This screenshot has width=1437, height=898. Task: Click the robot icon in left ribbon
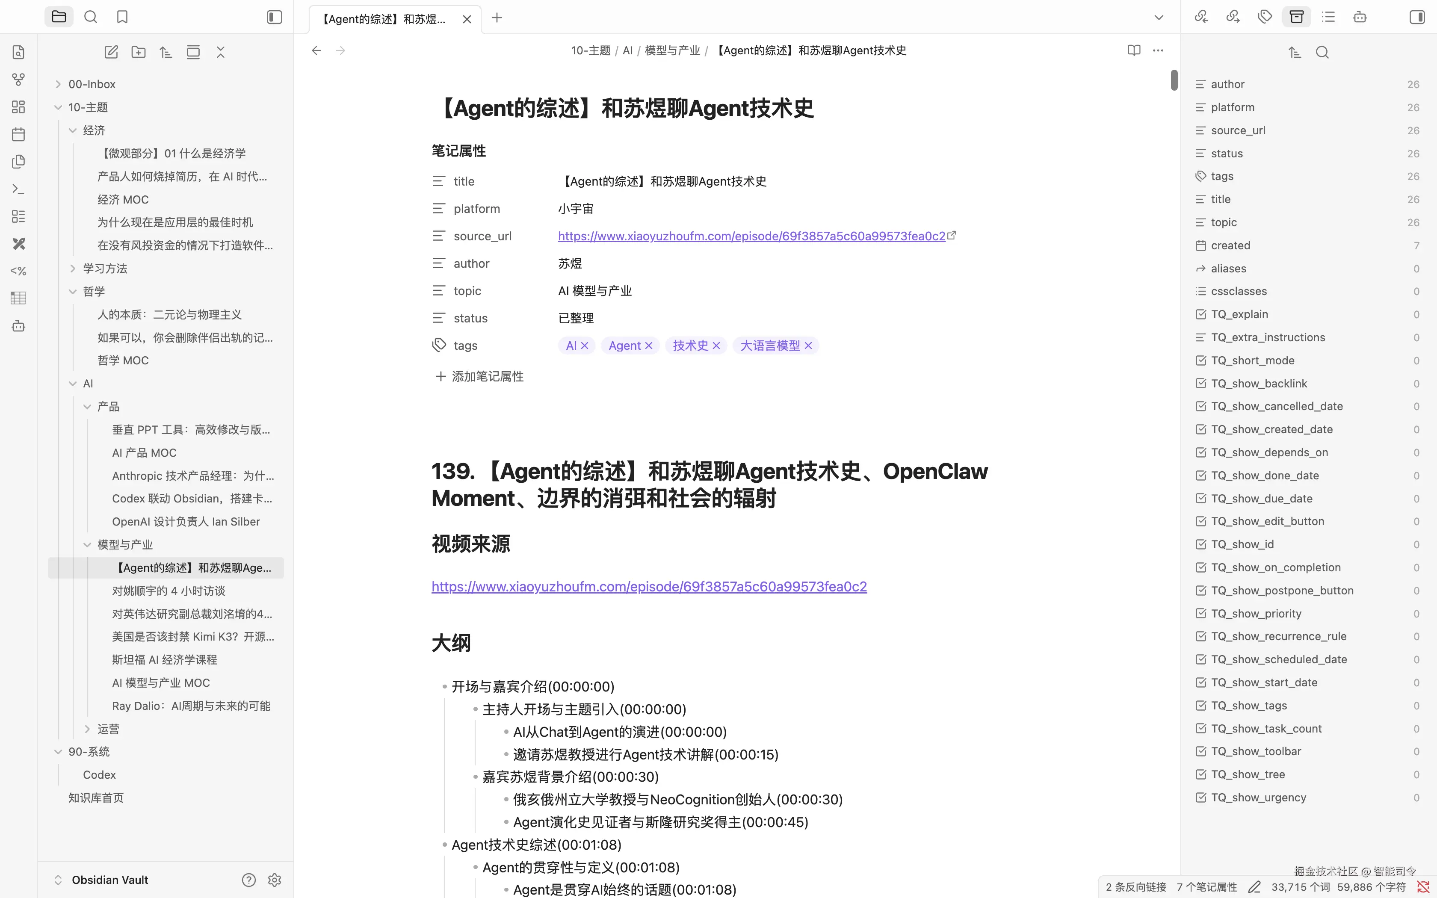(18, 325)
